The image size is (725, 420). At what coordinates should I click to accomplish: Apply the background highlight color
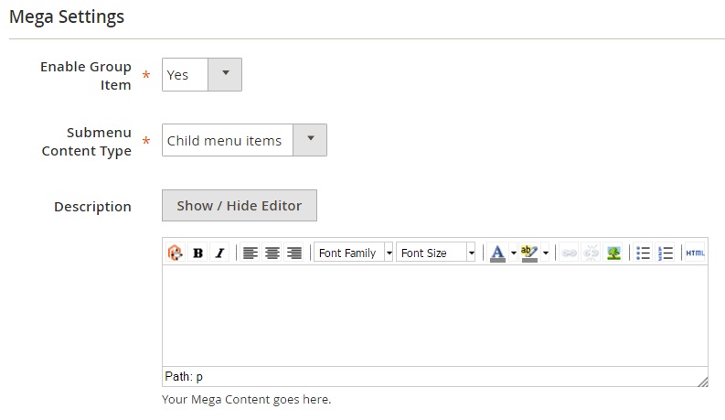pyautogui.click(x=529, y=253)
